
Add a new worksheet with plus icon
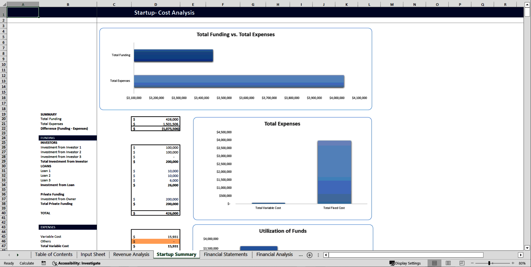(309, 255)
